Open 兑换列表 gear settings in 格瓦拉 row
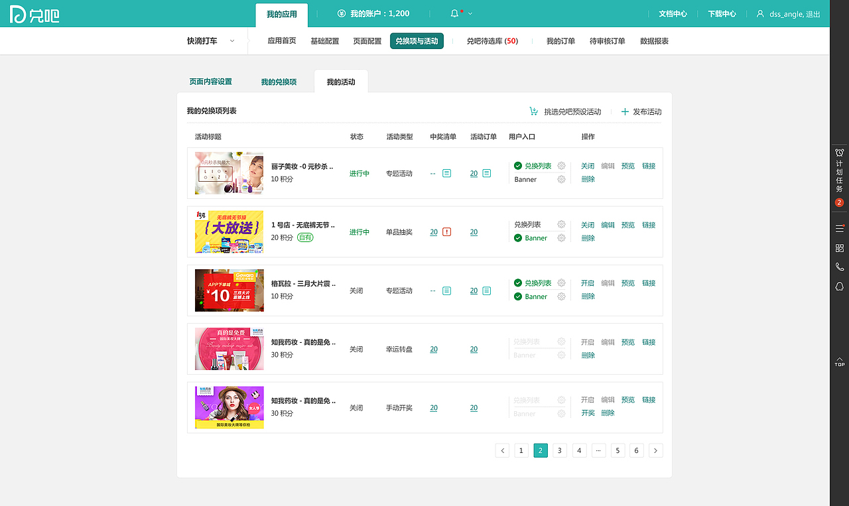 561,283
